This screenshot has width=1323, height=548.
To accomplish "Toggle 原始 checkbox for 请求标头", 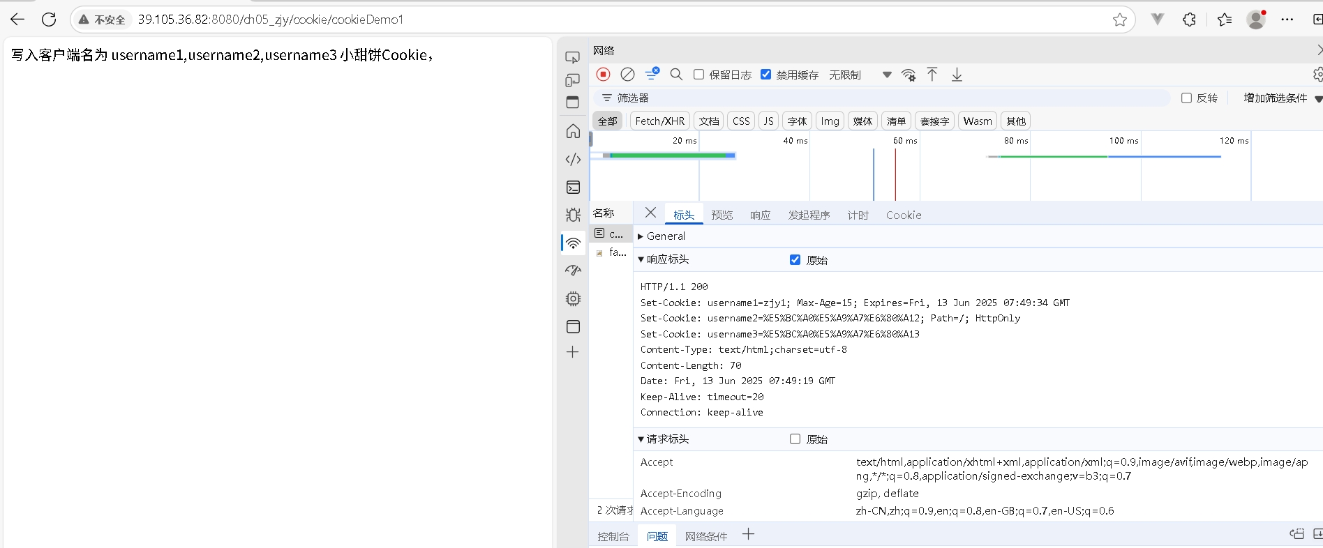I will point(795,439).
